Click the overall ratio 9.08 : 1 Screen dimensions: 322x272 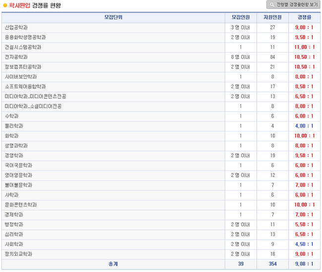tap(304, 264)
